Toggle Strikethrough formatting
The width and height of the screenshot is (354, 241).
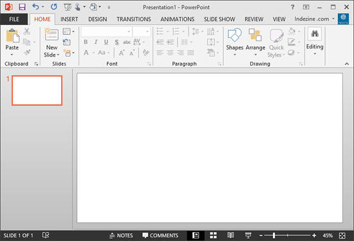click(127, 42)
